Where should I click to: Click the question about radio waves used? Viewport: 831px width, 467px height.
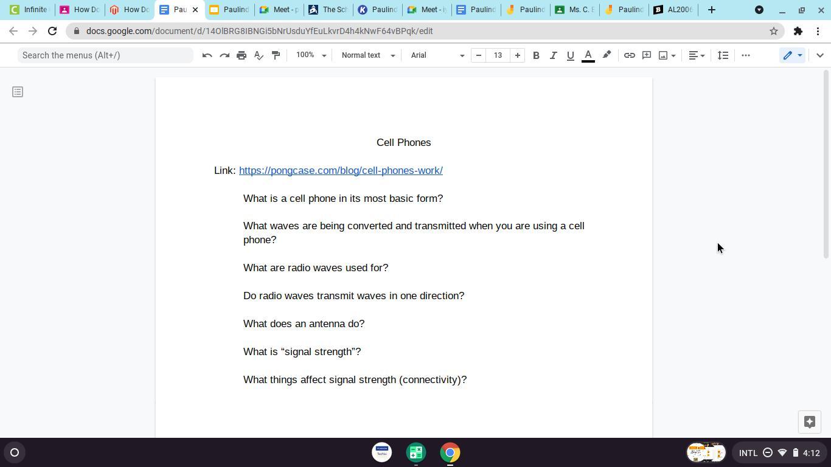316,268
